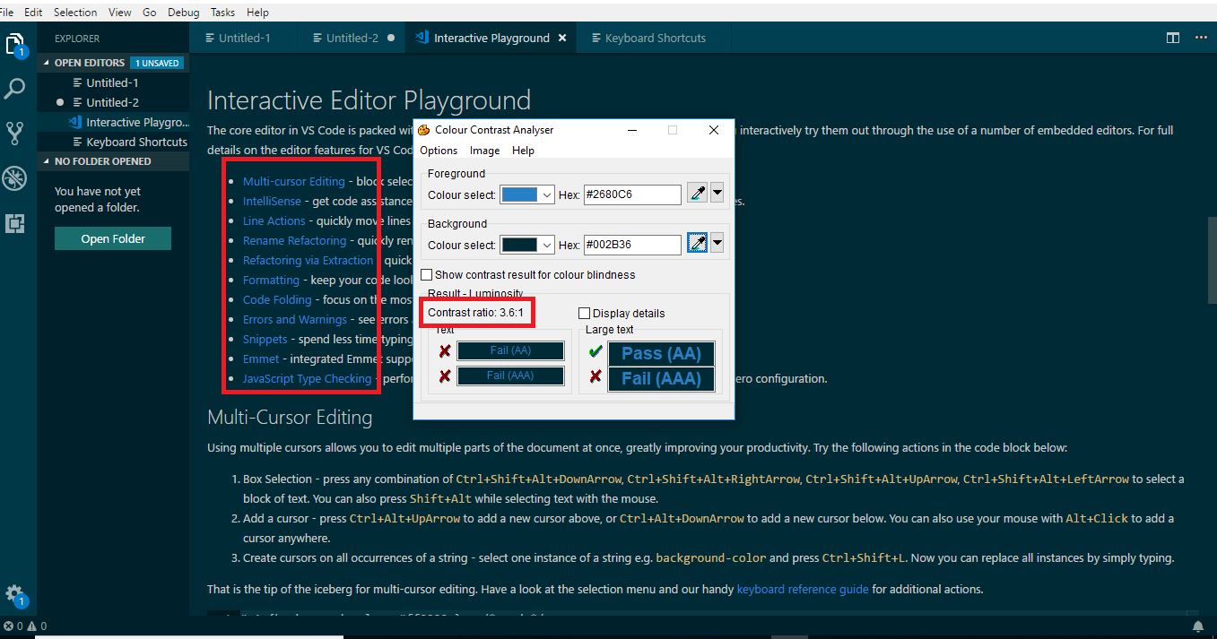This screenshot has width=1217, height=639.
Task: Click the VS Code icon on Interactive Playground tab
Action: [x=422, y=38]
